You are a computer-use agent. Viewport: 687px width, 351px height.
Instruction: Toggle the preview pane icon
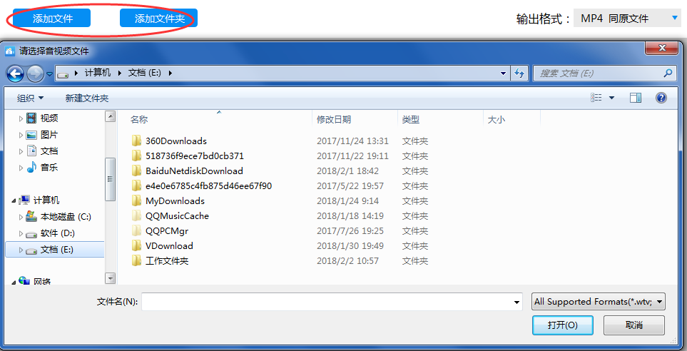pos(636,98)
